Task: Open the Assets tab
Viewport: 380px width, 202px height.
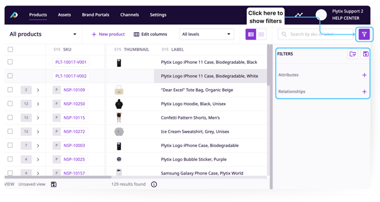Action: point(64,15)
